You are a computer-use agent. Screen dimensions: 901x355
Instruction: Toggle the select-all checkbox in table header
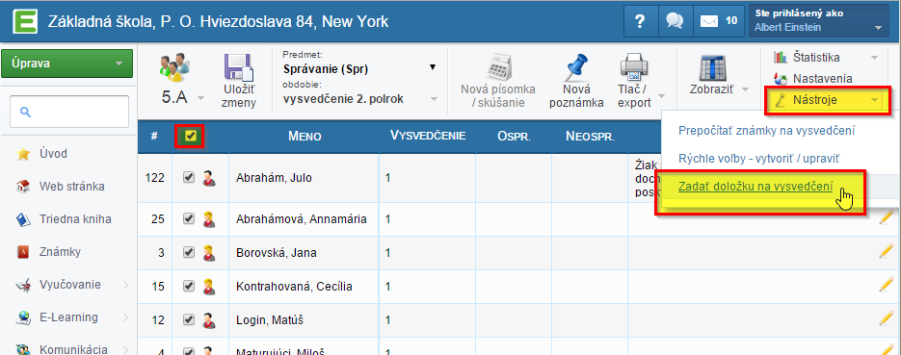click(x=190, y=136)
